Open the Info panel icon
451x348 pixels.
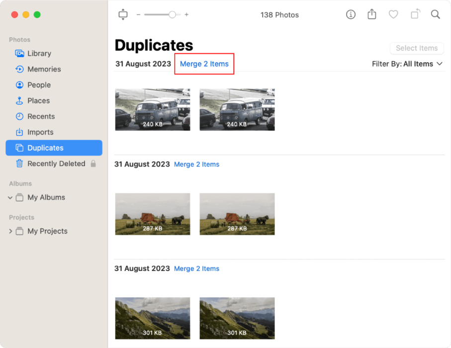[351, 14]
